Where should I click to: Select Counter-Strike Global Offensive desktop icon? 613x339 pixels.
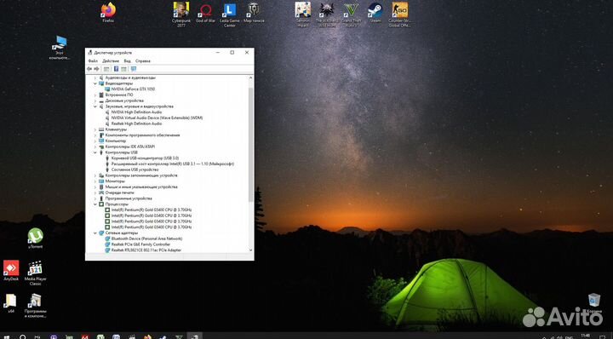(x=399, y=14)
